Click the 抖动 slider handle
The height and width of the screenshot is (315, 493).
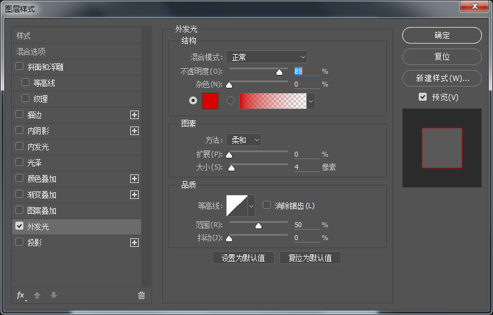click(229, 239)
